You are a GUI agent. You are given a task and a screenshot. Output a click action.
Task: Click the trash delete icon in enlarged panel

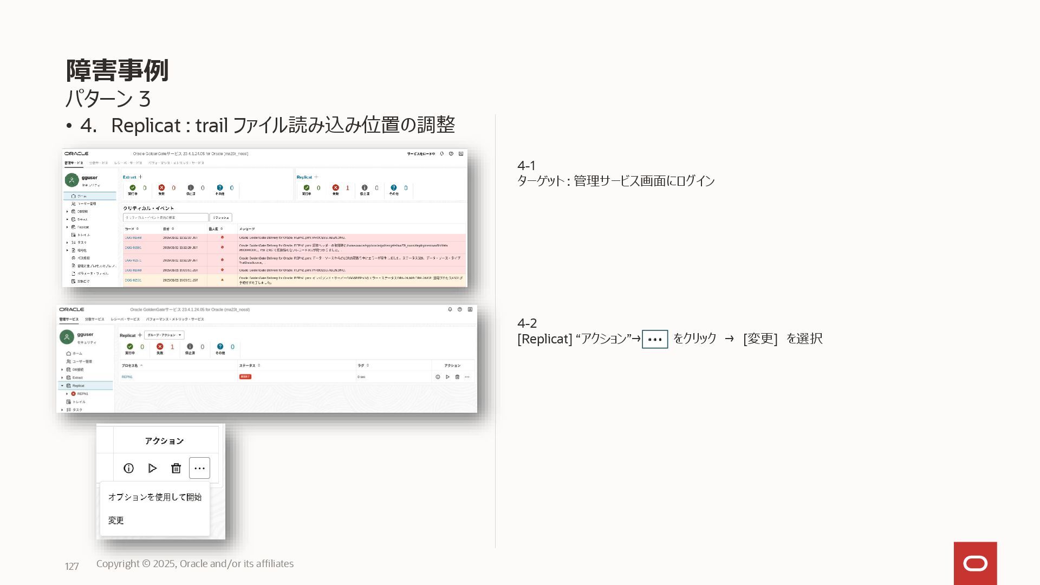tap(176, 469)
